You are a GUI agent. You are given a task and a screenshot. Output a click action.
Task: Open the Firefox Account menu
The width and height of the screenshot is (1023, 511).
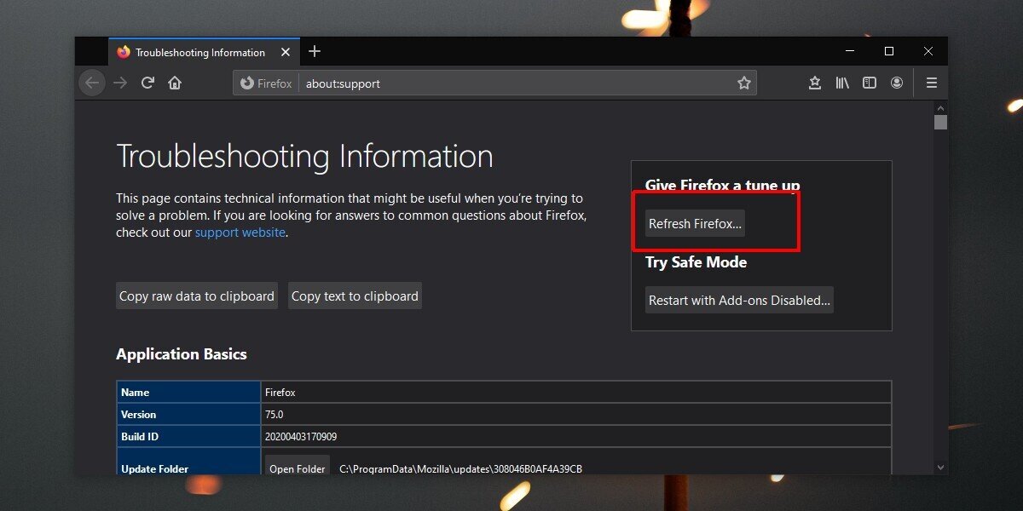click(897, 83)
